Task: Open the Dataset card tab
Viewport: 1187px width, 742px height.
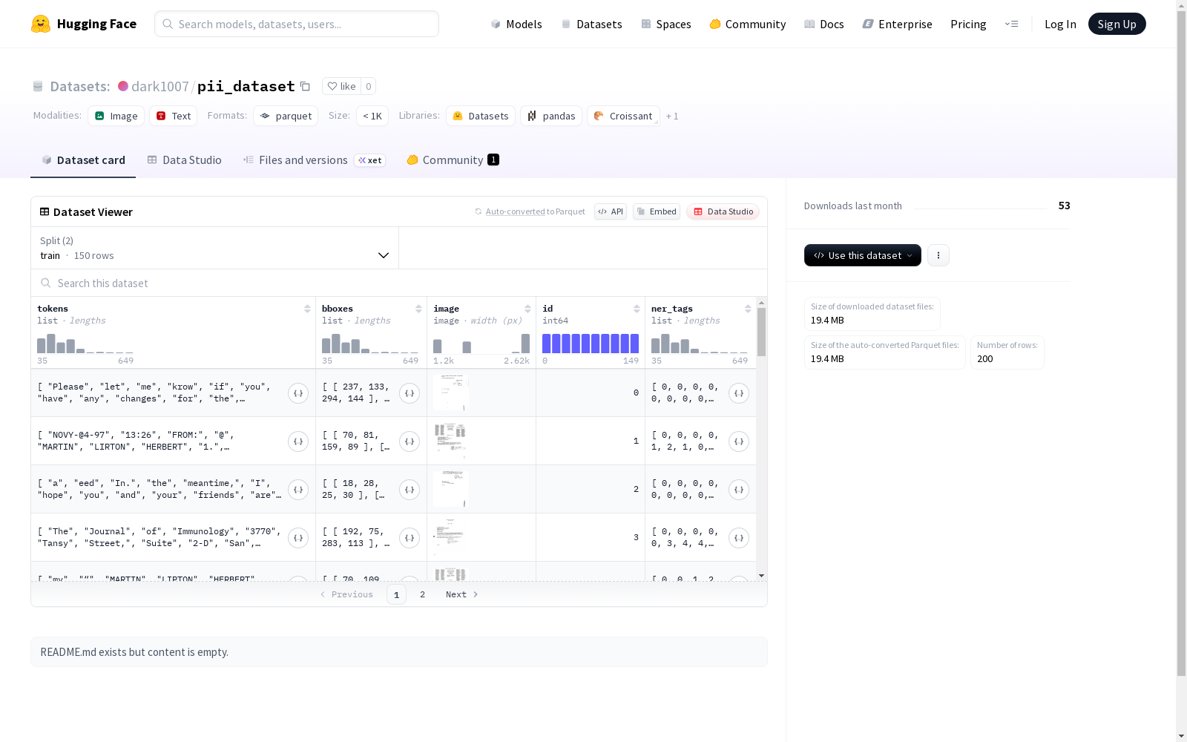Action: point(83,160)
